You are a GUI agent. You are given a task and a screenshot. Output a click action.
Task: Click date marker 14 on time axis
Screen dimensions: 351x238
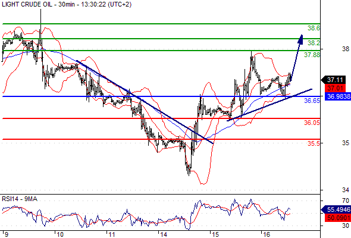click(163, 234)
